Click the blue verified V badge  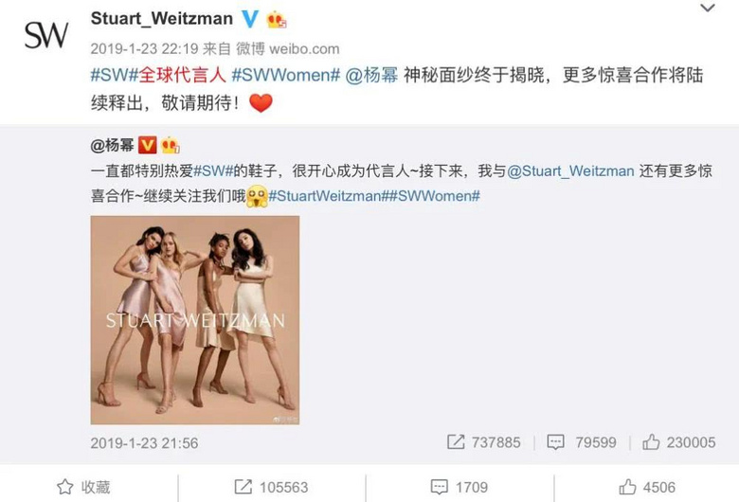pyautogui.click(x=250, y=19)
